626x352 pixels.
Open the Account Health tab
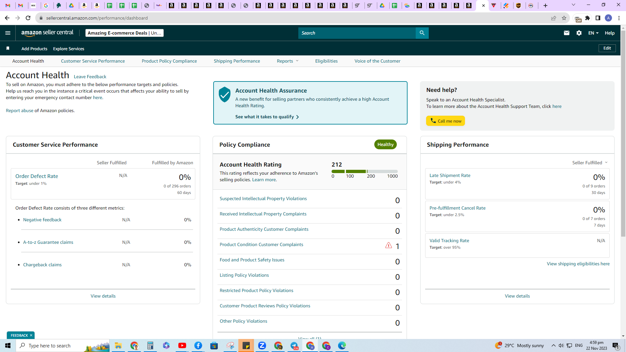[x=28, y=61]
